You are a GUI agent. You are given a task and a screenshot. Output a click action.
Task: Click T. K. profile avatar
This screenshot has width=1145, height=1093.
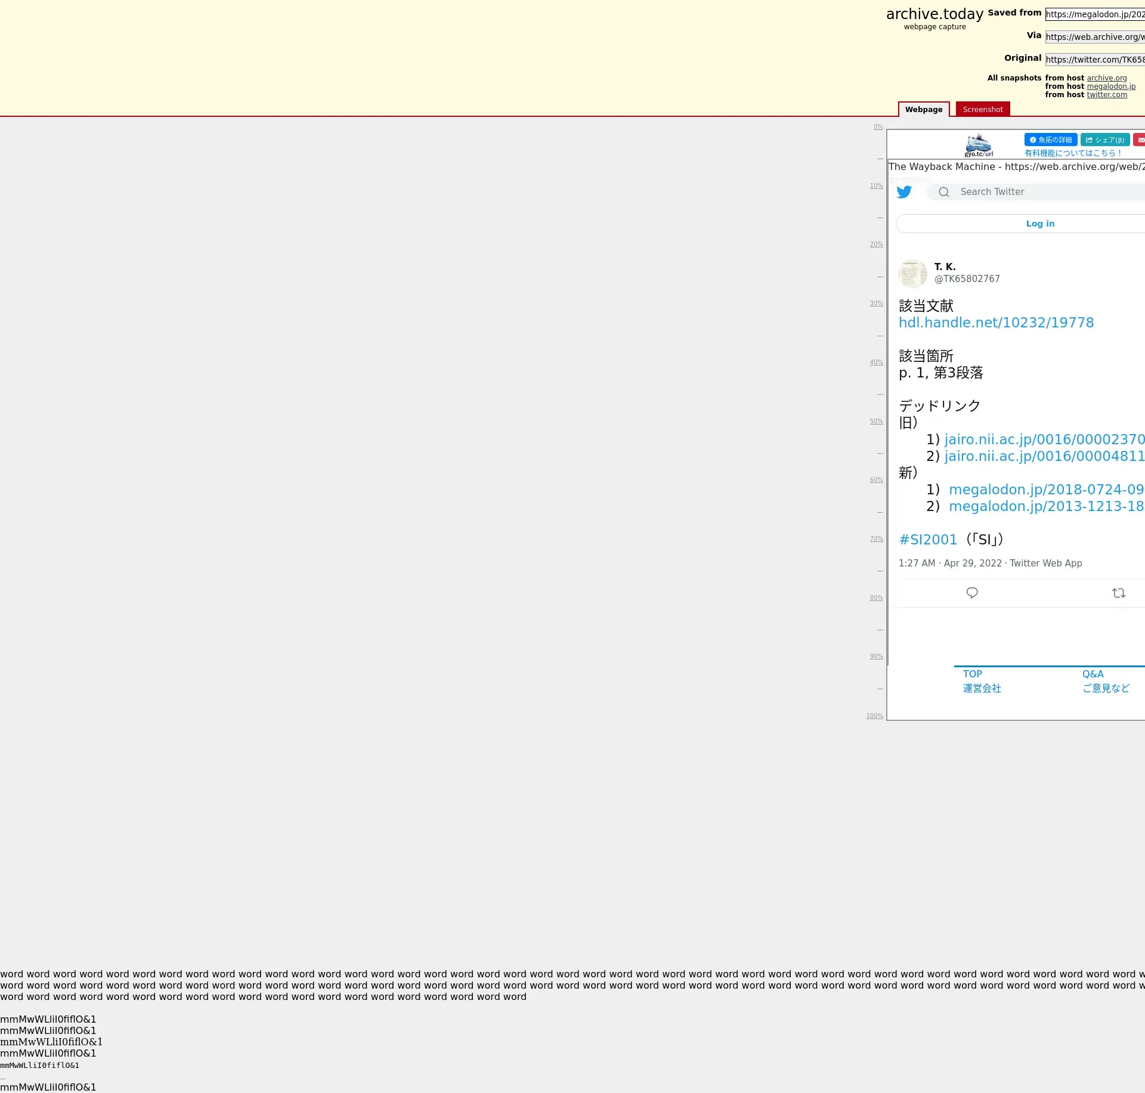912,274
